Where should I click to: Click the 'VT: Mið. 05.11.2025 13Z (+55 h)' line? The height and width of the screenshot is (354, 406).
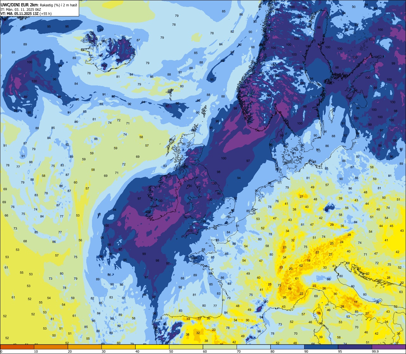[x=26, y=14]
